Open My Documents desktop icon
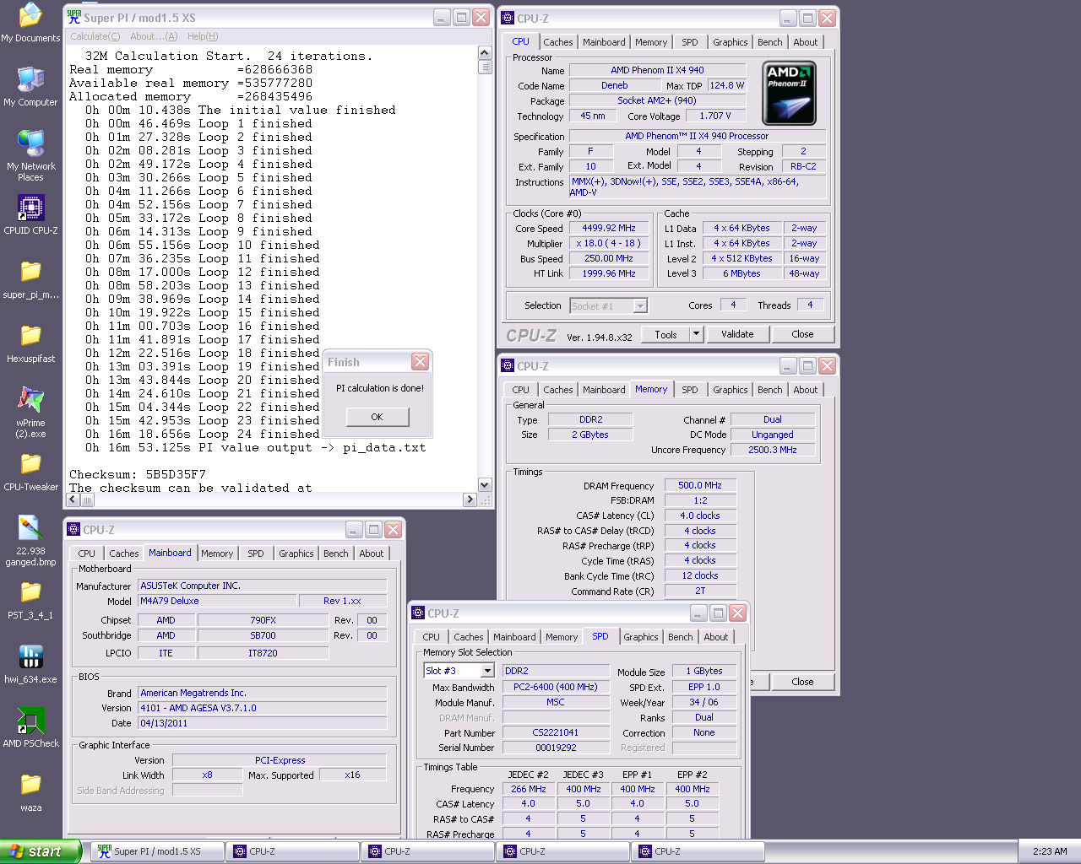1081x864 pixels. click(x=30, y=22)
